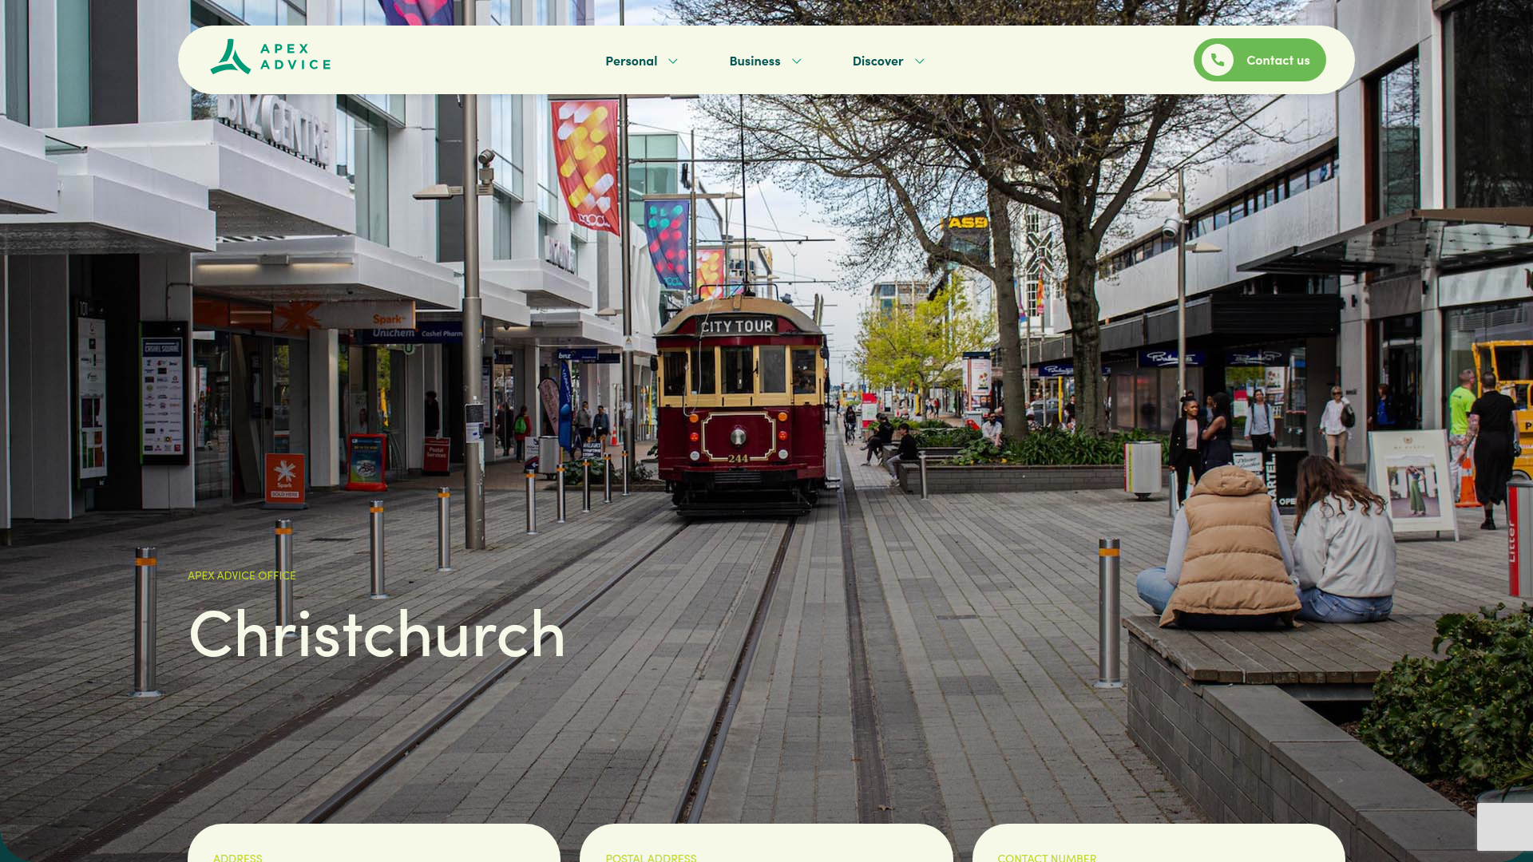Select the POSTAL ADDRESS info card
This screenshot has height=862, width=1533.
pos(766,843)
